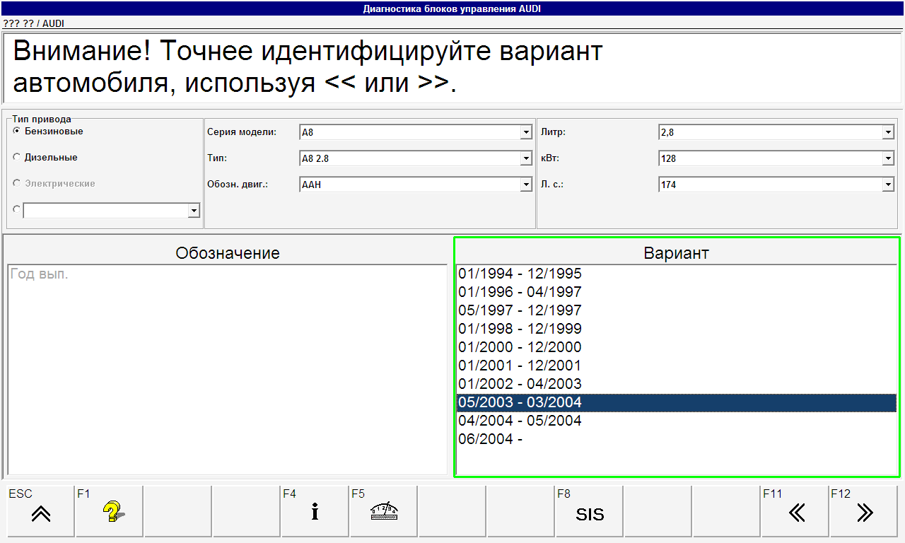
Task: Select the Электрические drive type radio
Action: (17, 184)
